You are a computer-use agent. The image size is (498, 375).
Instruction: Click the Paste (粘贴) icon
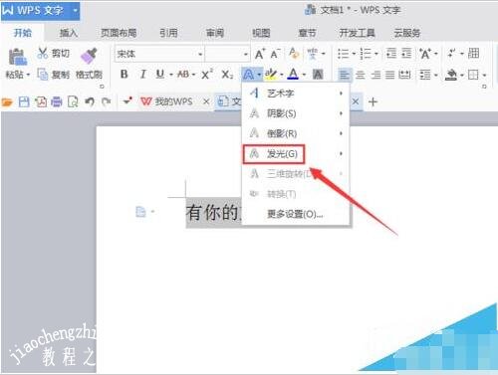click(x=17, y=57)
